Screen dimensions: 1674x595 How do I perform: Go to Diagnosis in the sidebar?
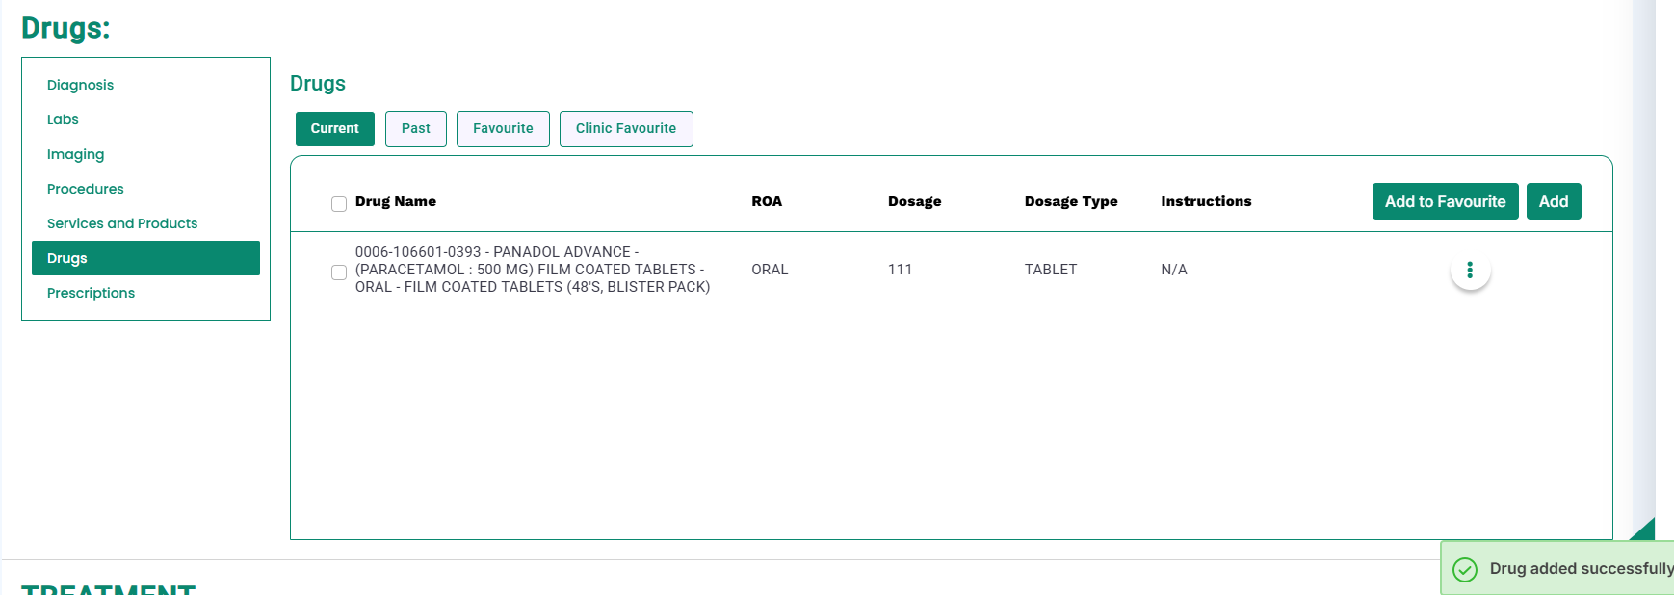point(80,85)
